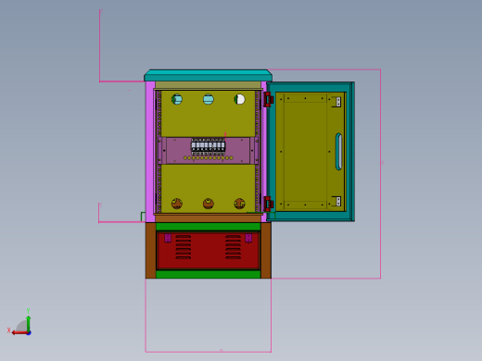Select the left magenta side post of cabinet
Image resolution: width=482 pixels, height=361 pixels.
tap(150, 152)
